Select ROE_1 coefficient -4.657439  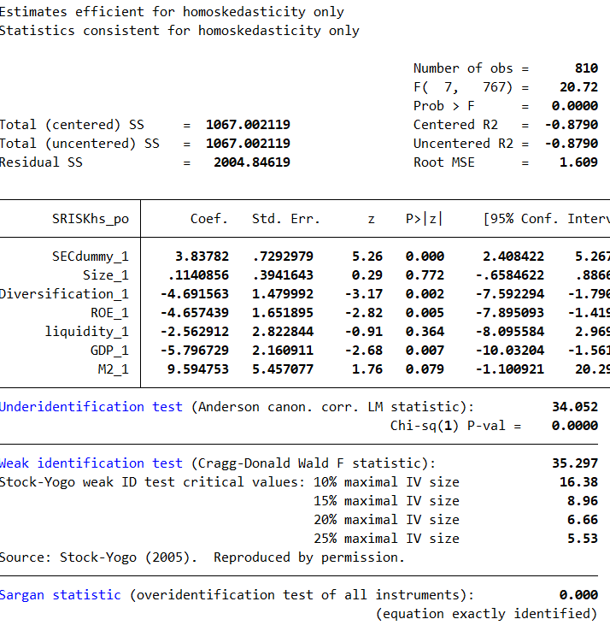(195, 313)
